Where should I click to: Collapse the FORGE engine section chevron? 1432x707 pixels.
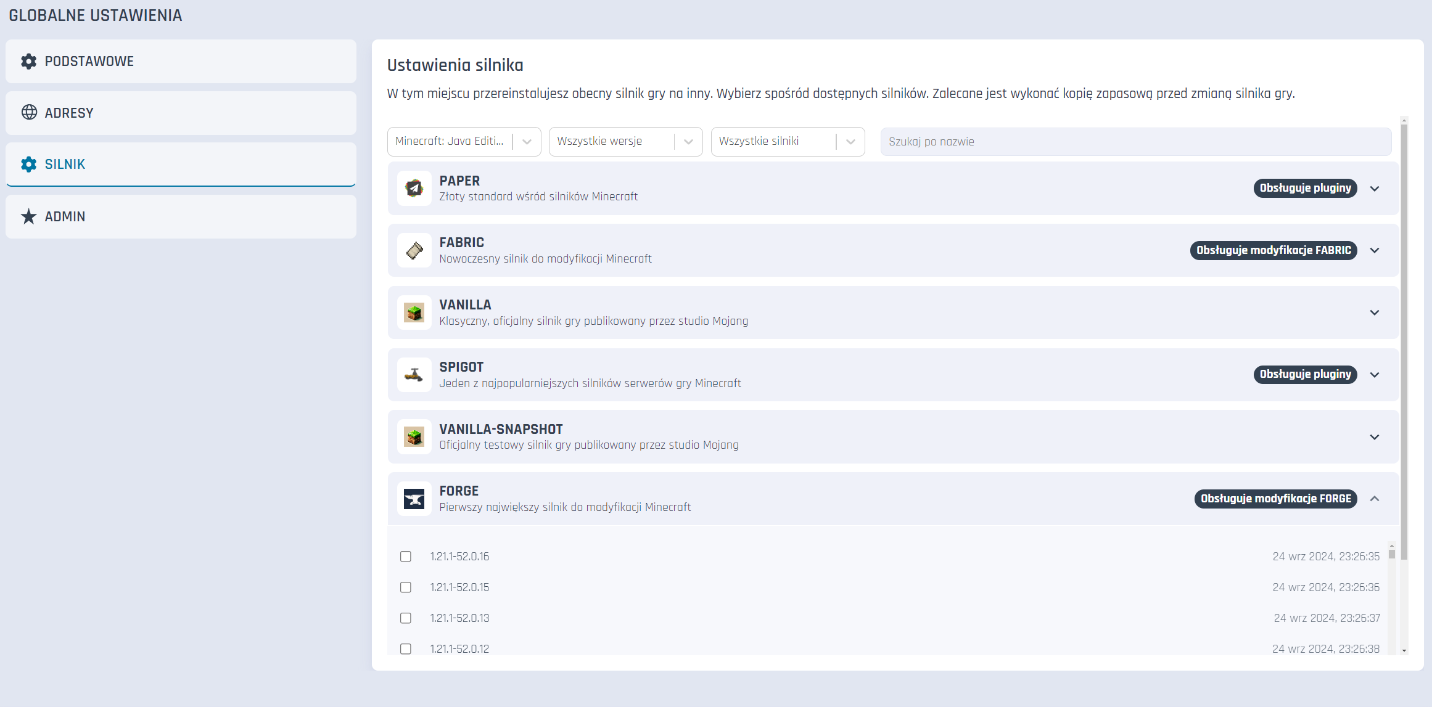click(1375, 499)
